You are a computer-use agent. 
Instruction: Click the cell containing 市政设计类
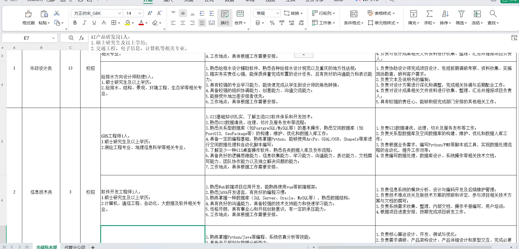click(x=41, y=68)
